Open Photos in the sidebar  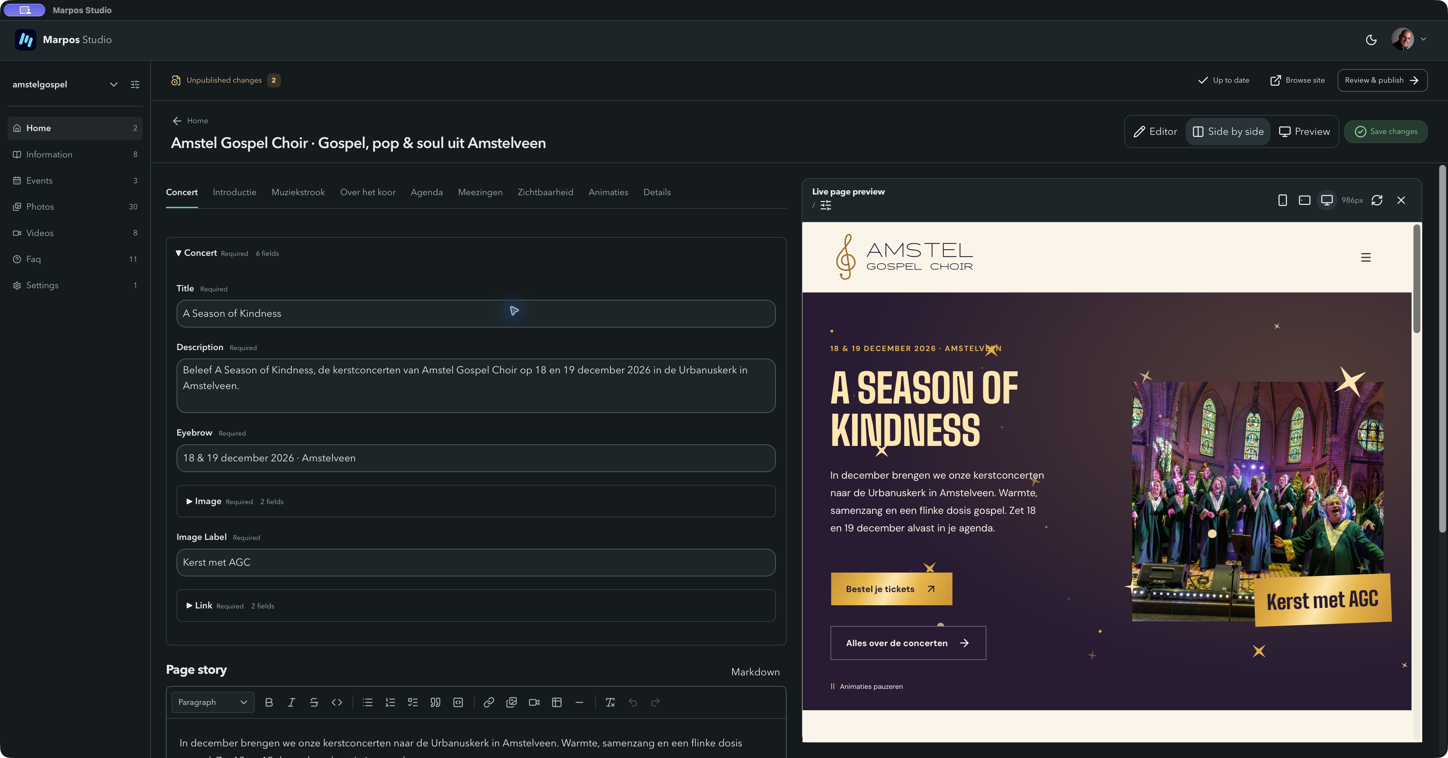click(75, 207)
